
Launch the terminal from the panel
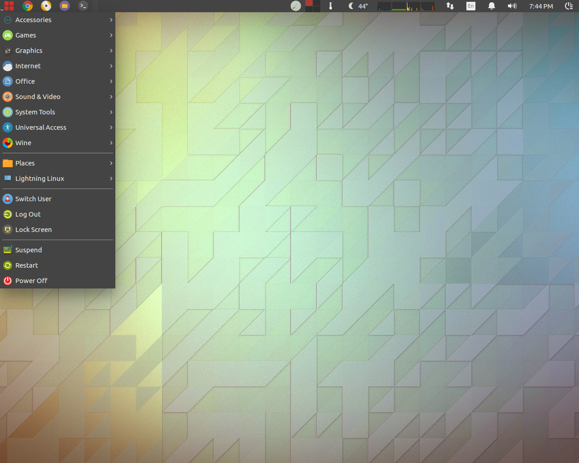[x=83, y=6]
